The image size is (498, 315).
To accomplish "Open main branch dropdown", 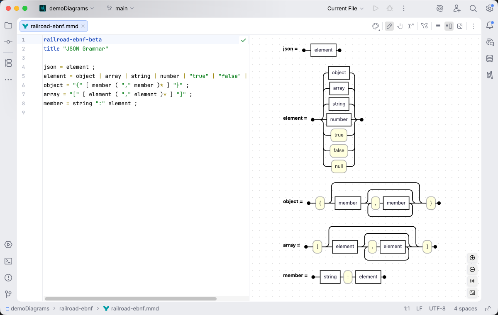I will 120,8.
